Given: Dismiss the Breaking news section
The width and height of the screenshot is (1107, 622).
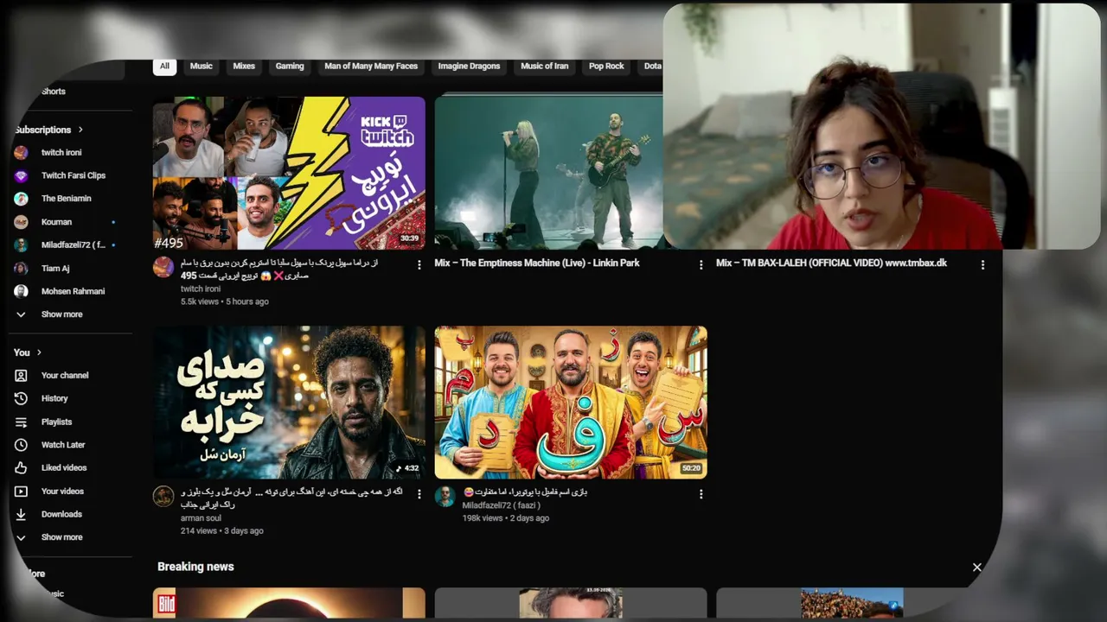Looking at the screenshot, I should (977, 568).
